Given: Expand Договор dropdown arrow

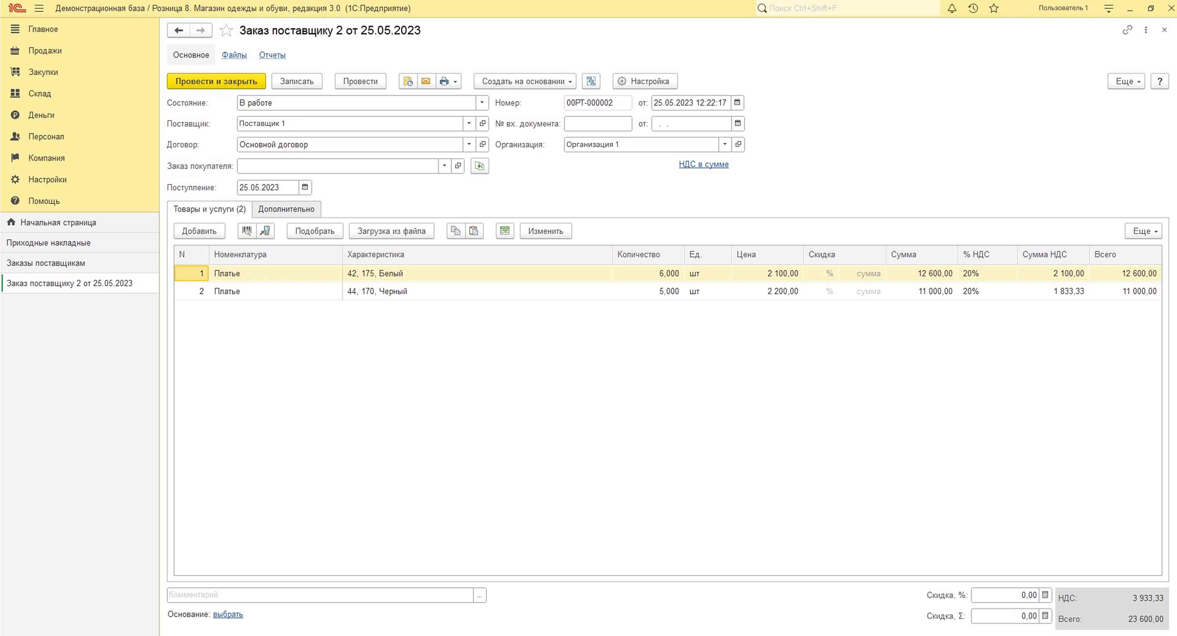Looking at the screenshot, I should [469, 145].
